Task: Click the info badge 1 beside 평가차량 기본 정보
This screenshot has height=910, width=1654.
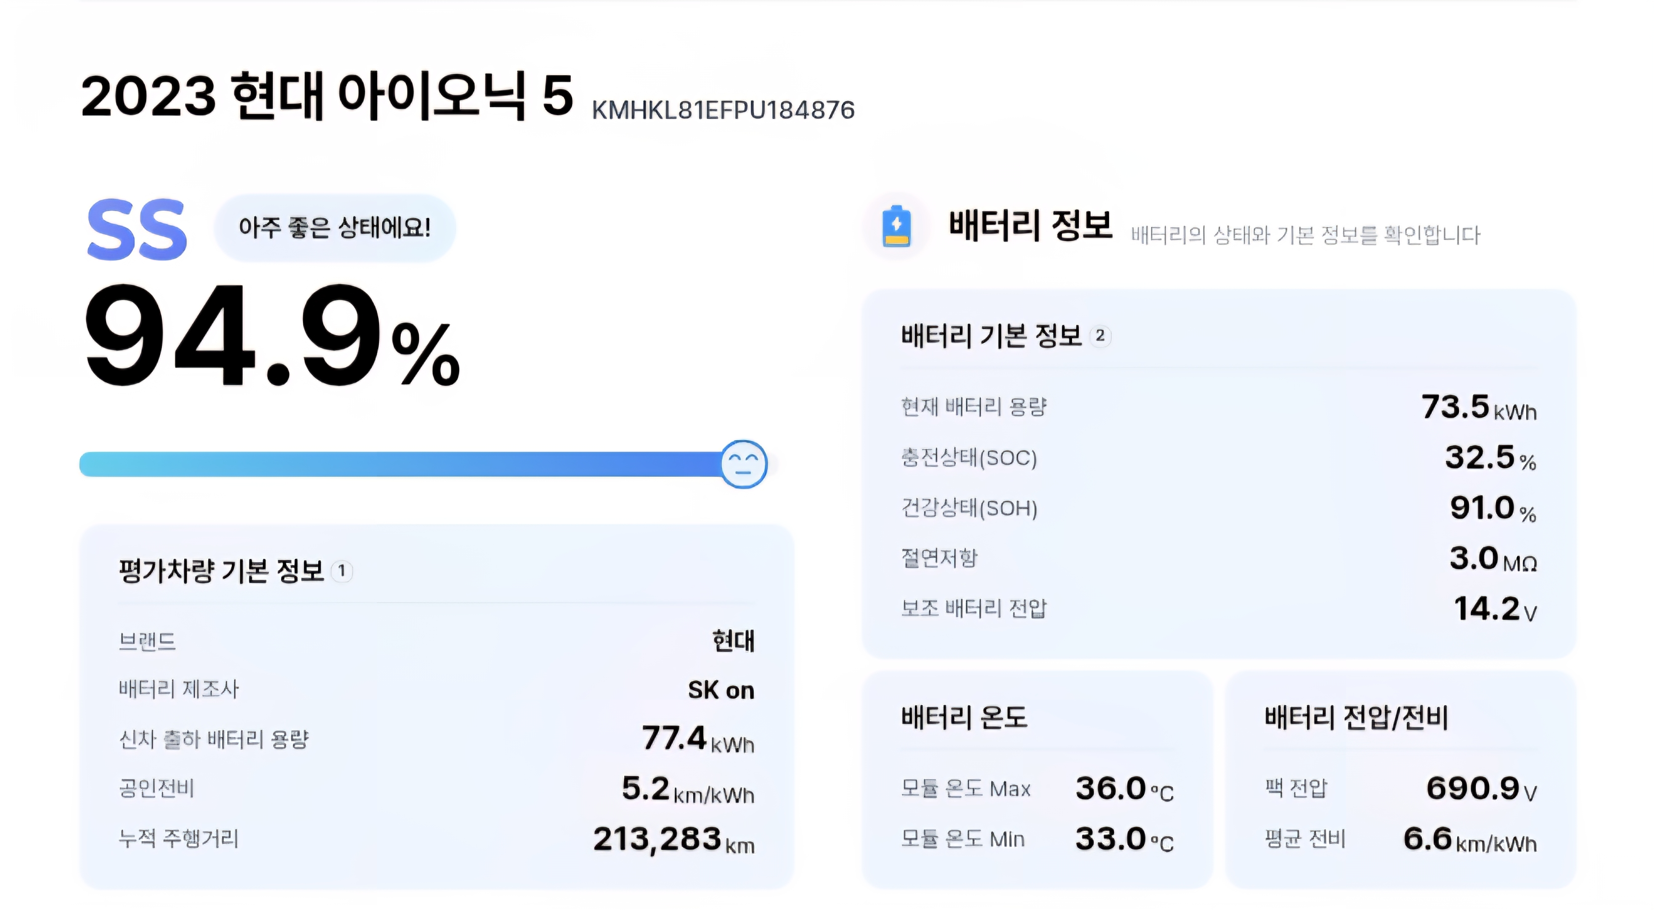Action: point(342,571)
